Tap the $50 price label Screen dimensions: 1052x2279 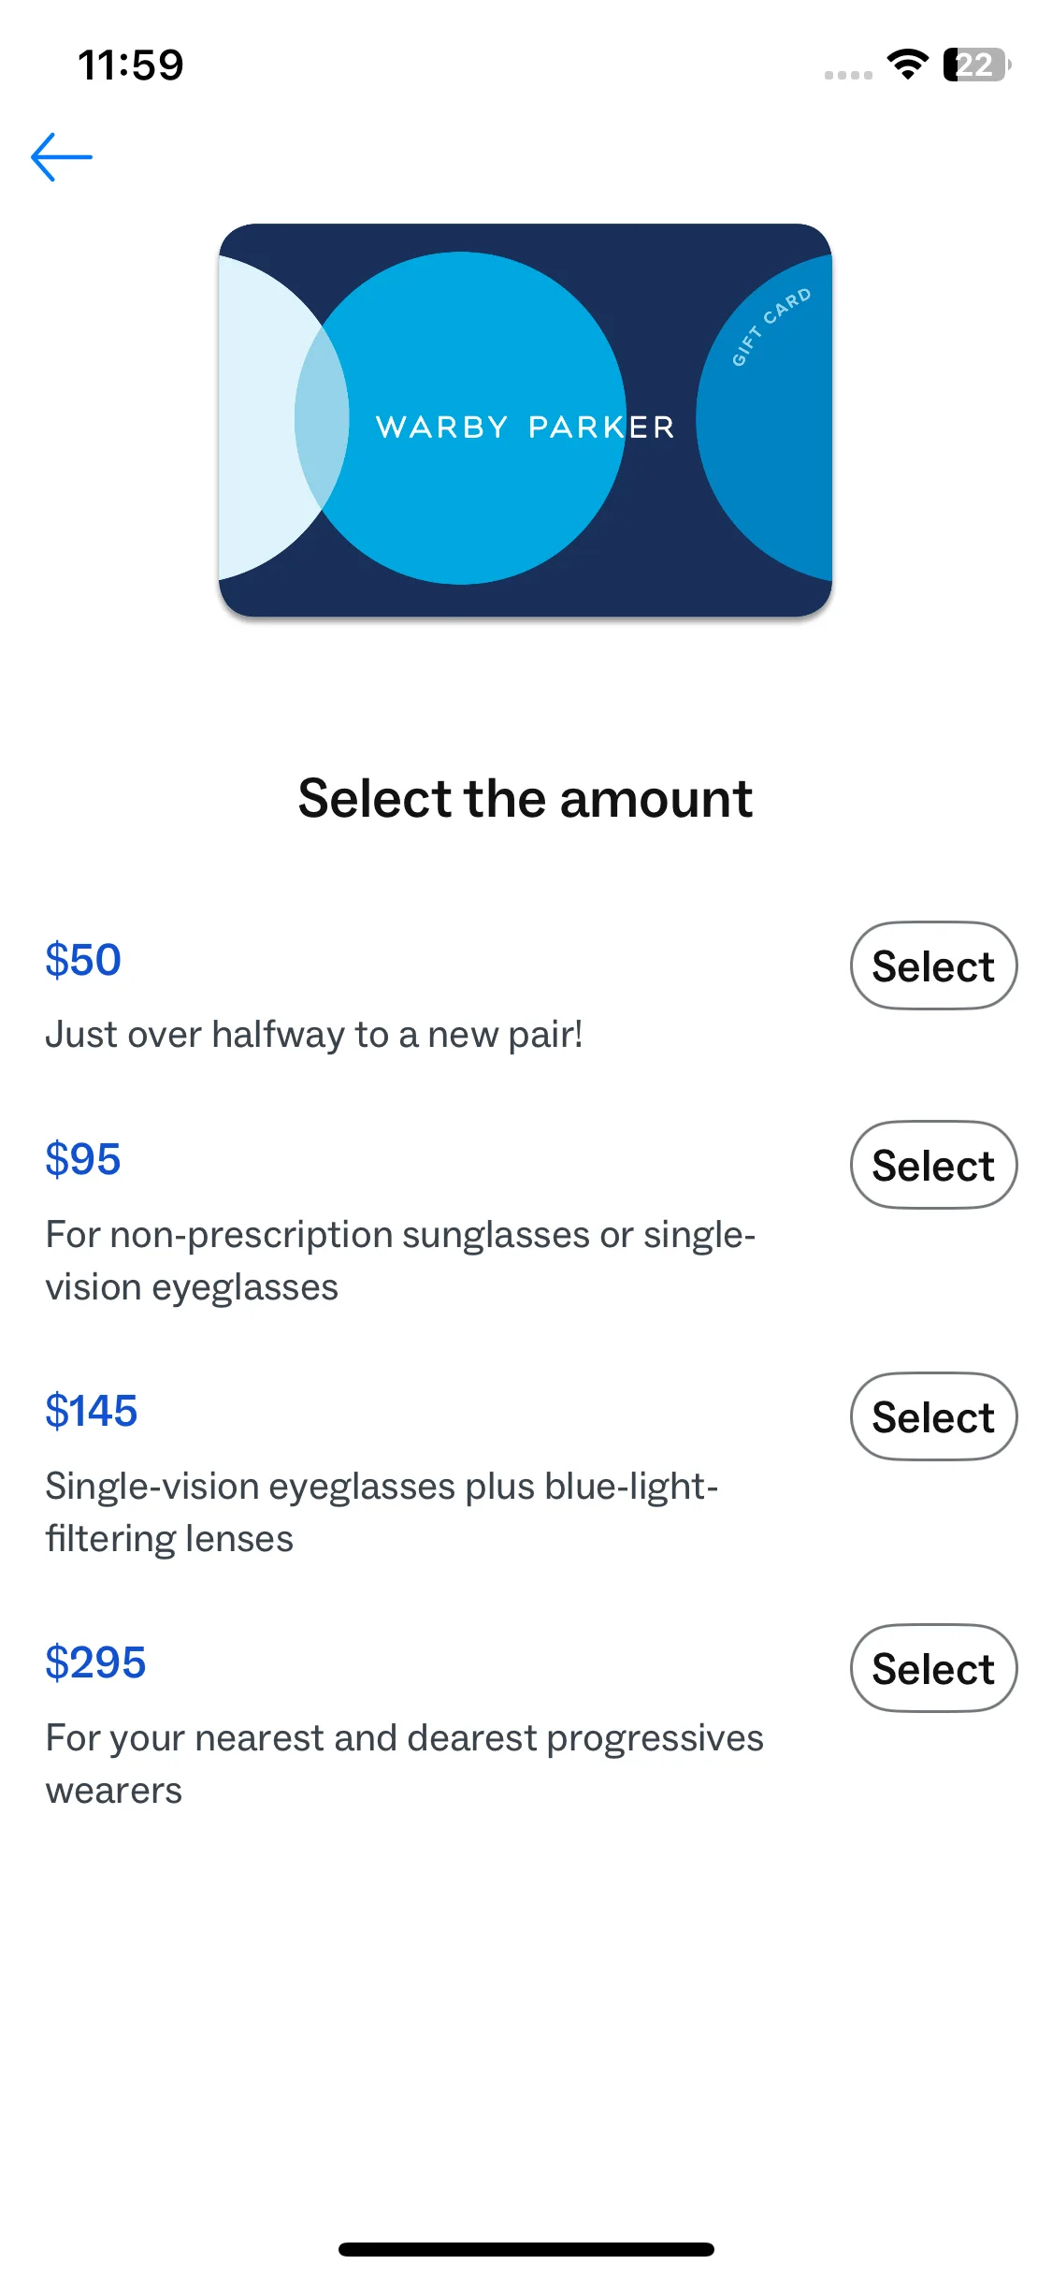tap(83, 960)
